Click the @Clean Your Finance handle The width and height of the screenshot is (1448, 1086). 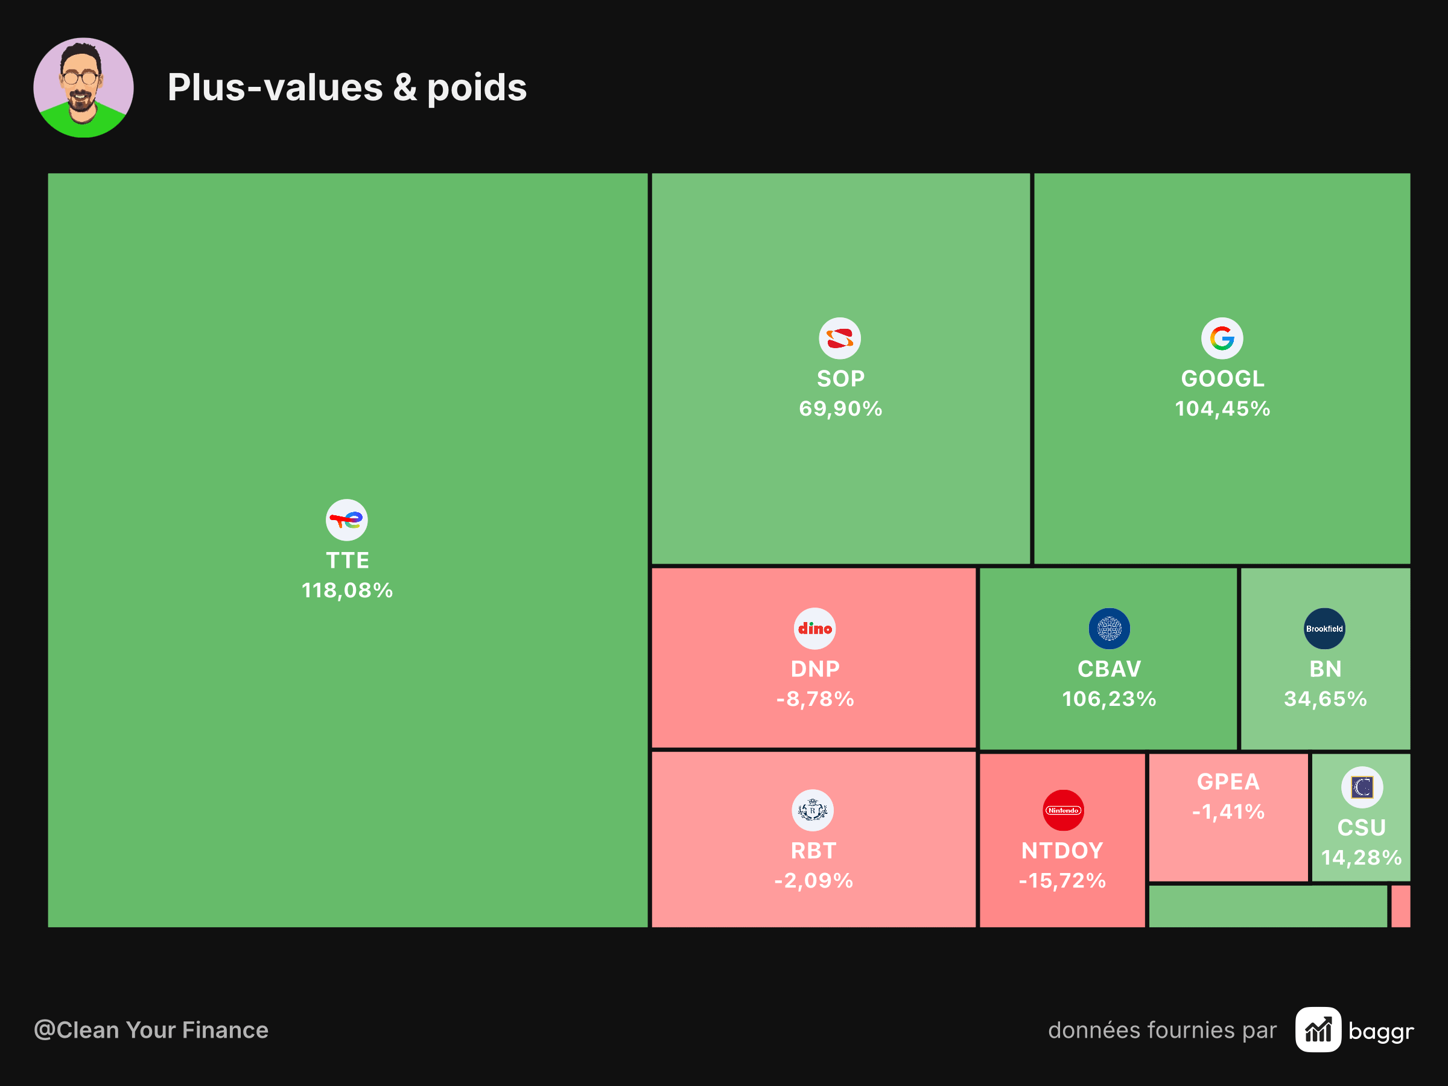click(x=151, y=1030)
